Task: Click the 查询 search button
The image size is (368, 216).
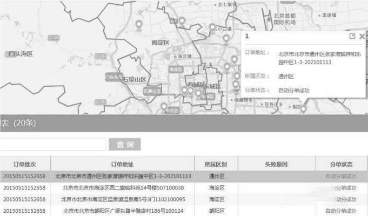Action: click(125, 144)
